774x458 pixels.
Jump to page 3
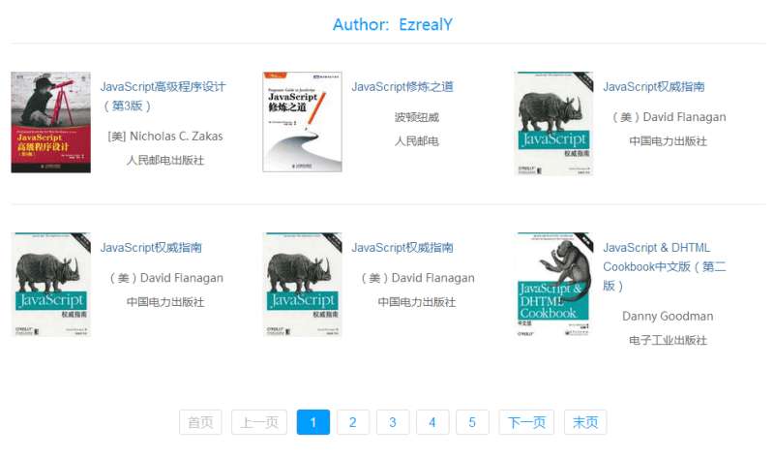[393, 422]
